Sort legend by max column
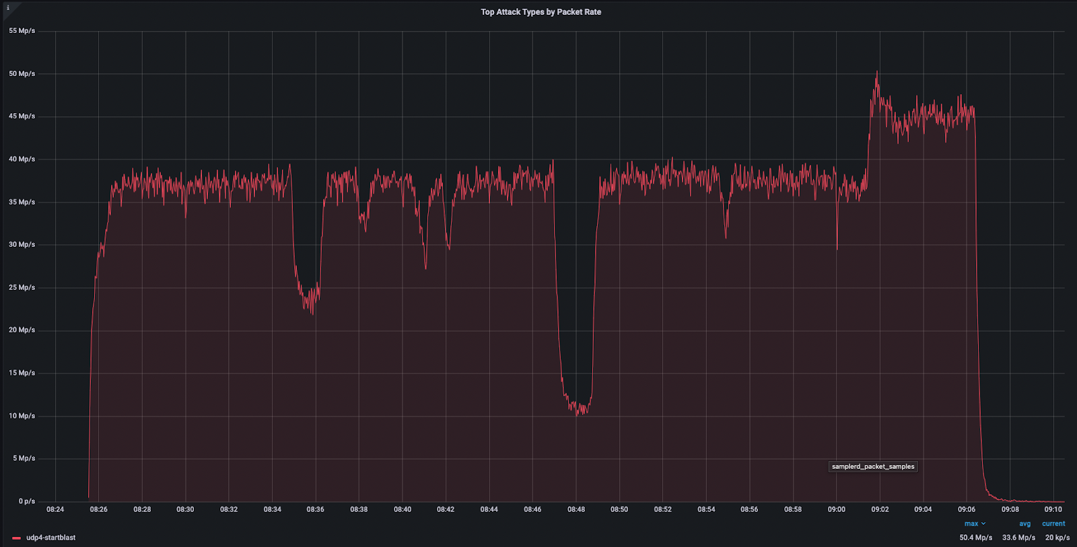This screenshot has width=1077, height=547. pos(971,523)
